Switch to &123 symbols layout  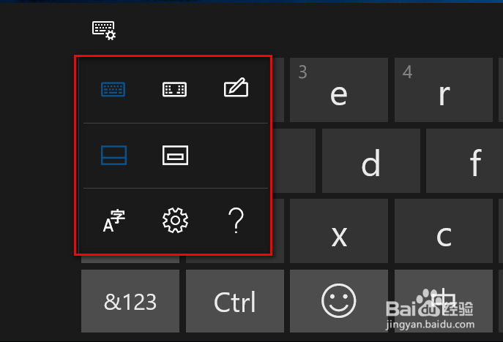(130, 301)
